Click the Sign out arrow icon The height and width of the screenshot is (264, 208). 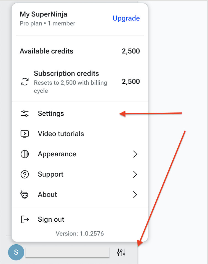point(25,219)
